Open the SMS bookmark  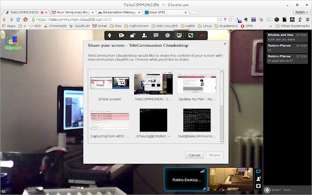[x=247, y=26]
